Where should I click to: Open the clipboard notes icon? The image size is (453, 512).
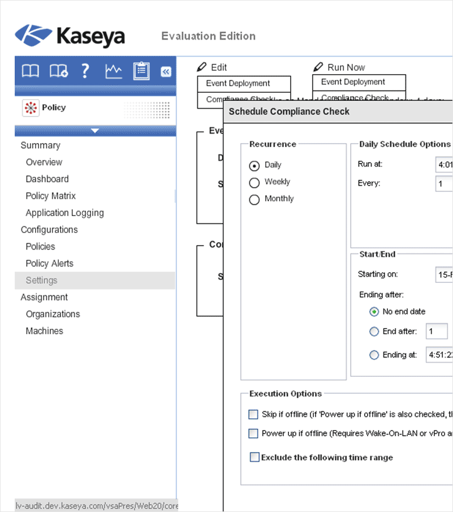[x=141, y=71]
